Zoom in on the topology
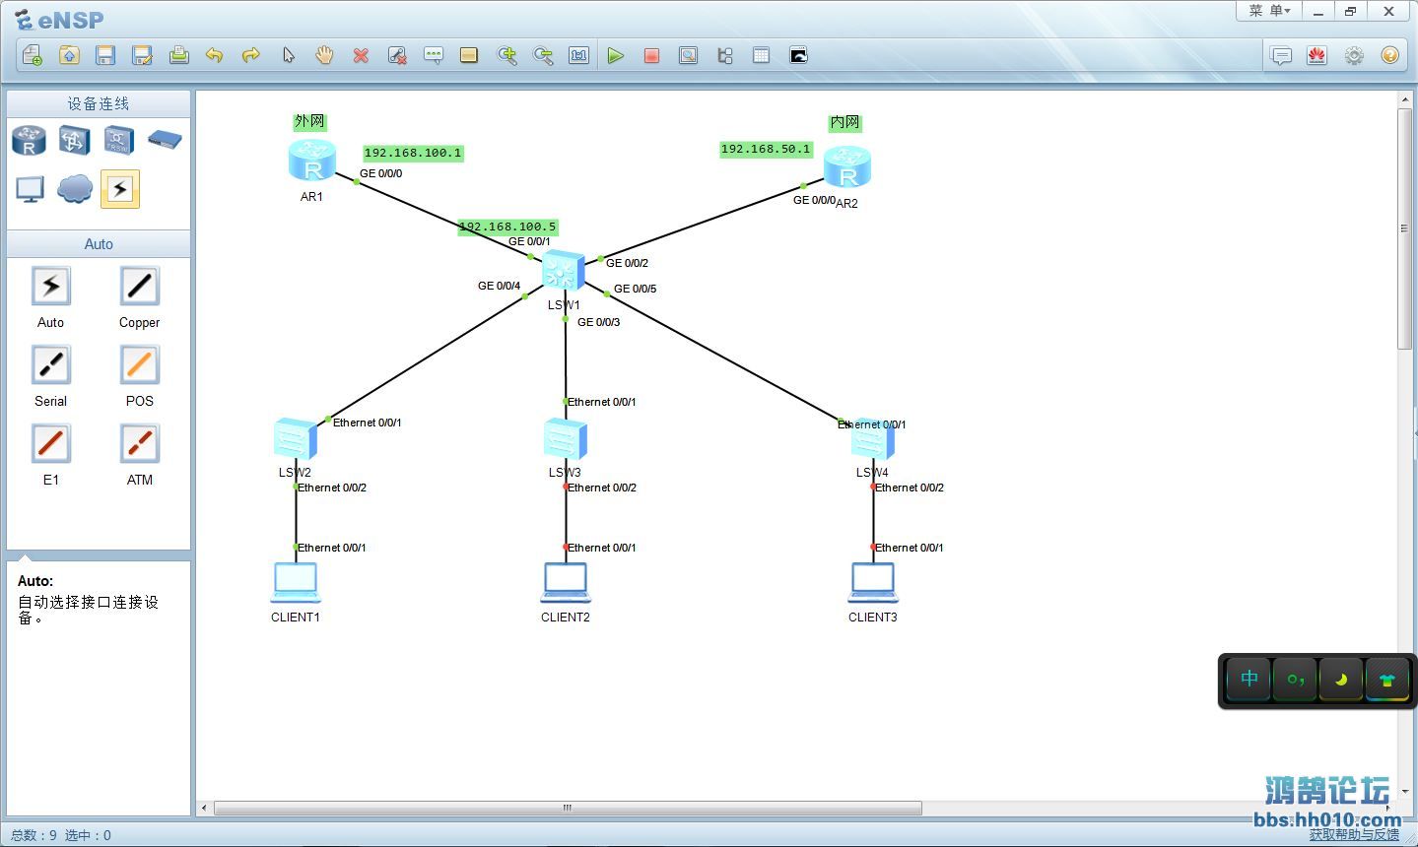This screenshot has height=847, width=1418. pyautogui.click(x=506, y=55)
